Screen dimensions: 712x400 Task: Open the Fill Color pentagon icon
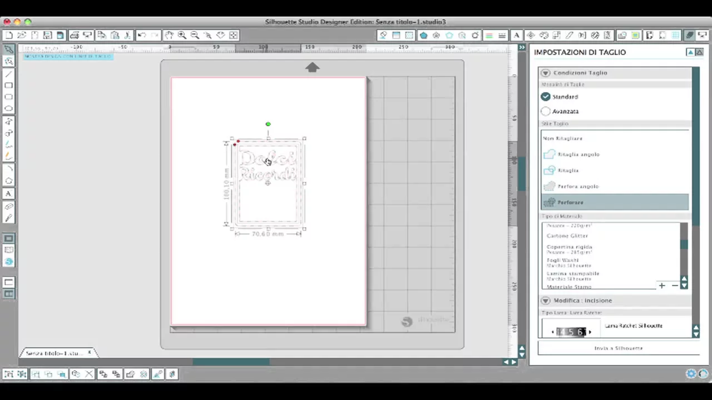(x=423, y=35)
